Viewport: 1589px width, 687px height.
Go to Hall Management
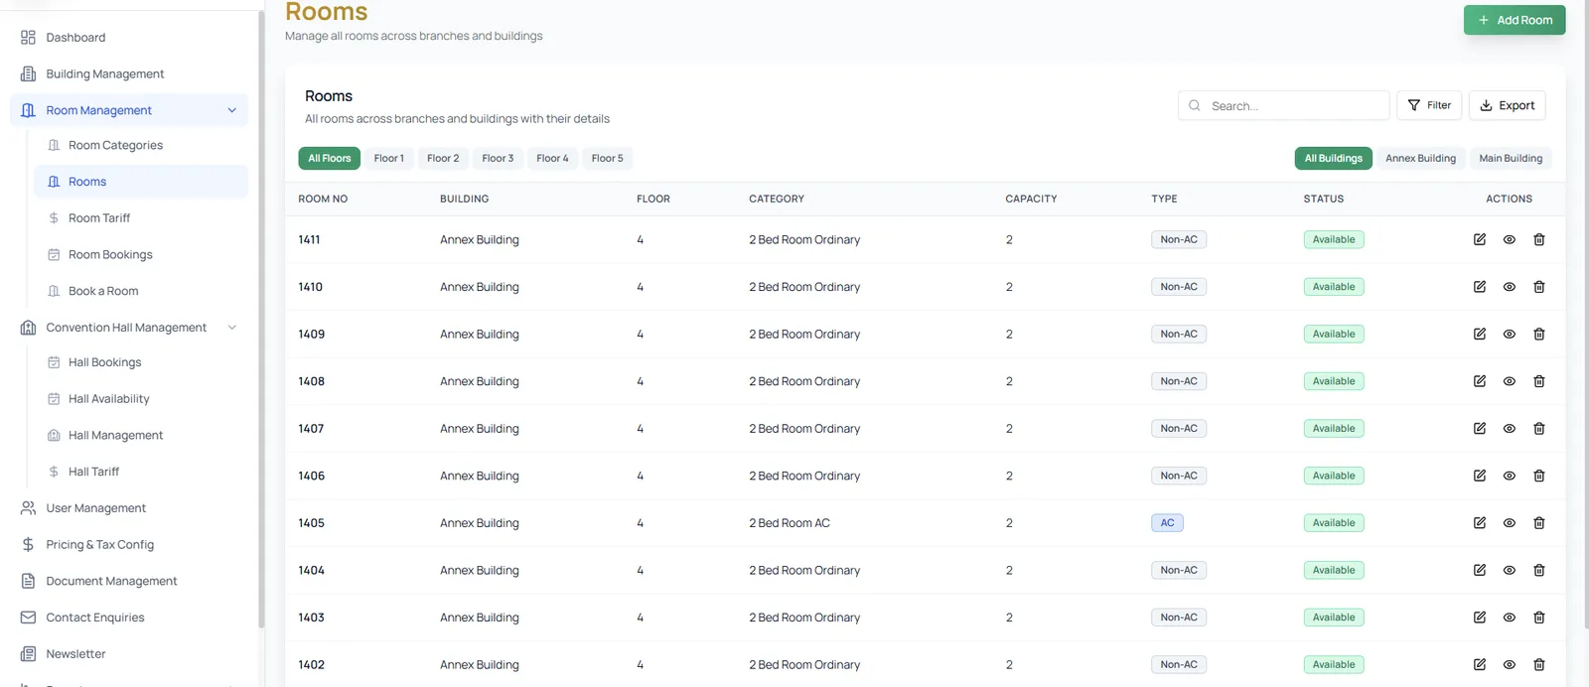[141, 435]
